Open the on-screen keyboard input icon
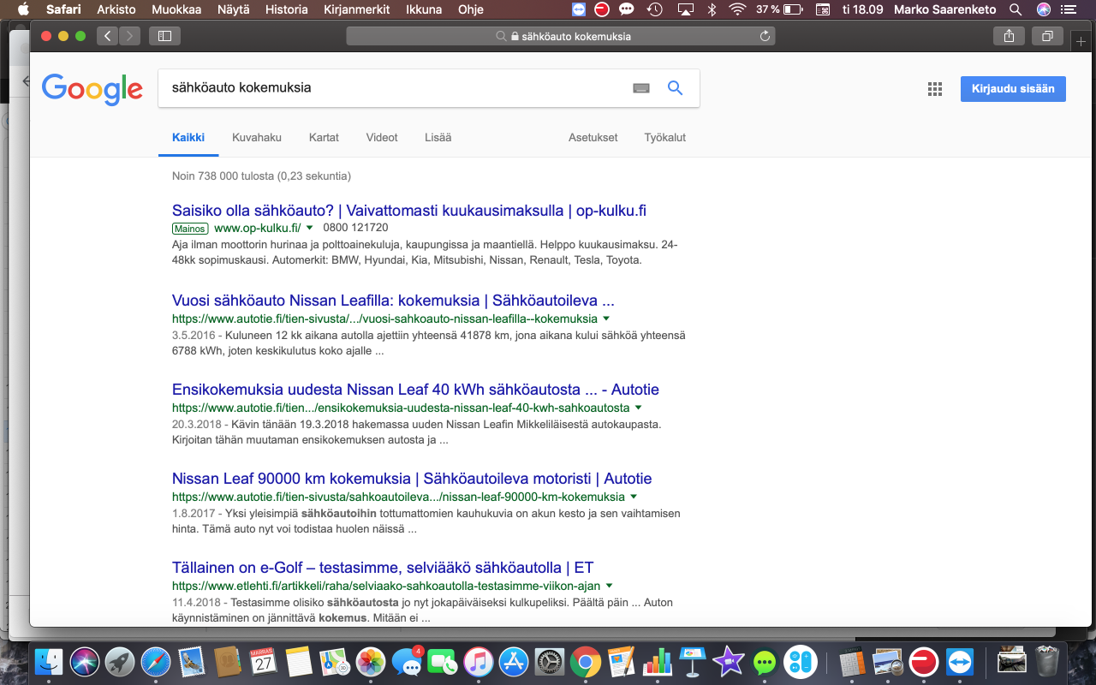The image size is (1096, 685). [x=641, y=88]
